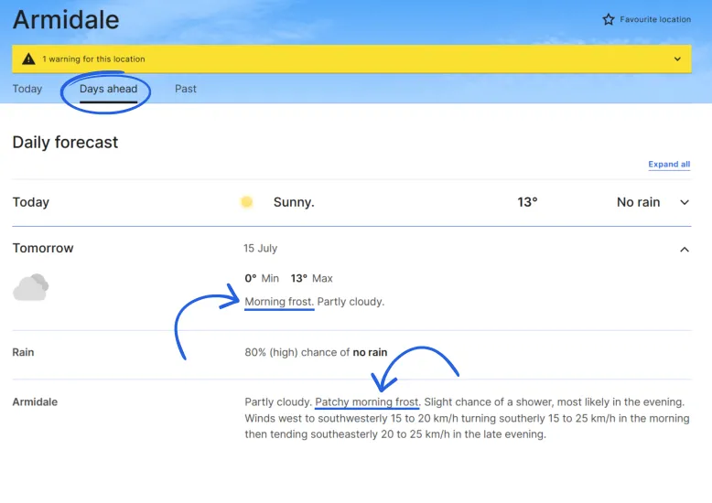Click the partly cloudy icon under Tomorrow
Screen dimensions: 712x503
click(x=30, y=287)
